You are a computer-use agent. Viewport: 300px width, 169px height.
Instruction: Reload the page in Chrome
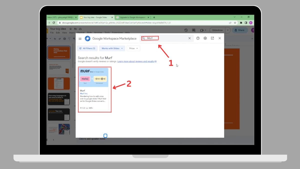pos(54,23)
